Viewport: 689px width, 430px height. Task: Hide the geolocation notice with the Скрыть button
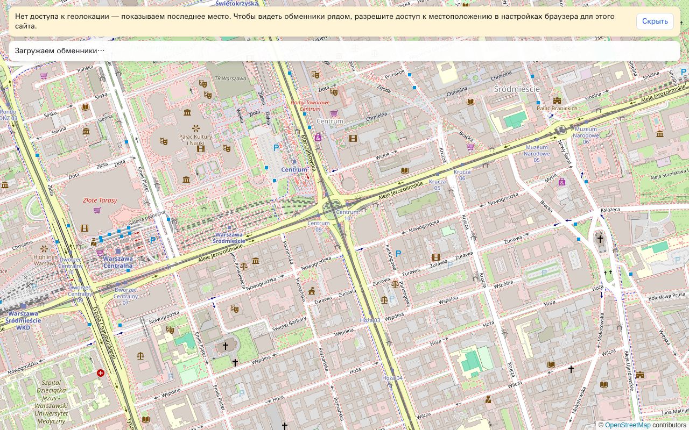(655, 21)
